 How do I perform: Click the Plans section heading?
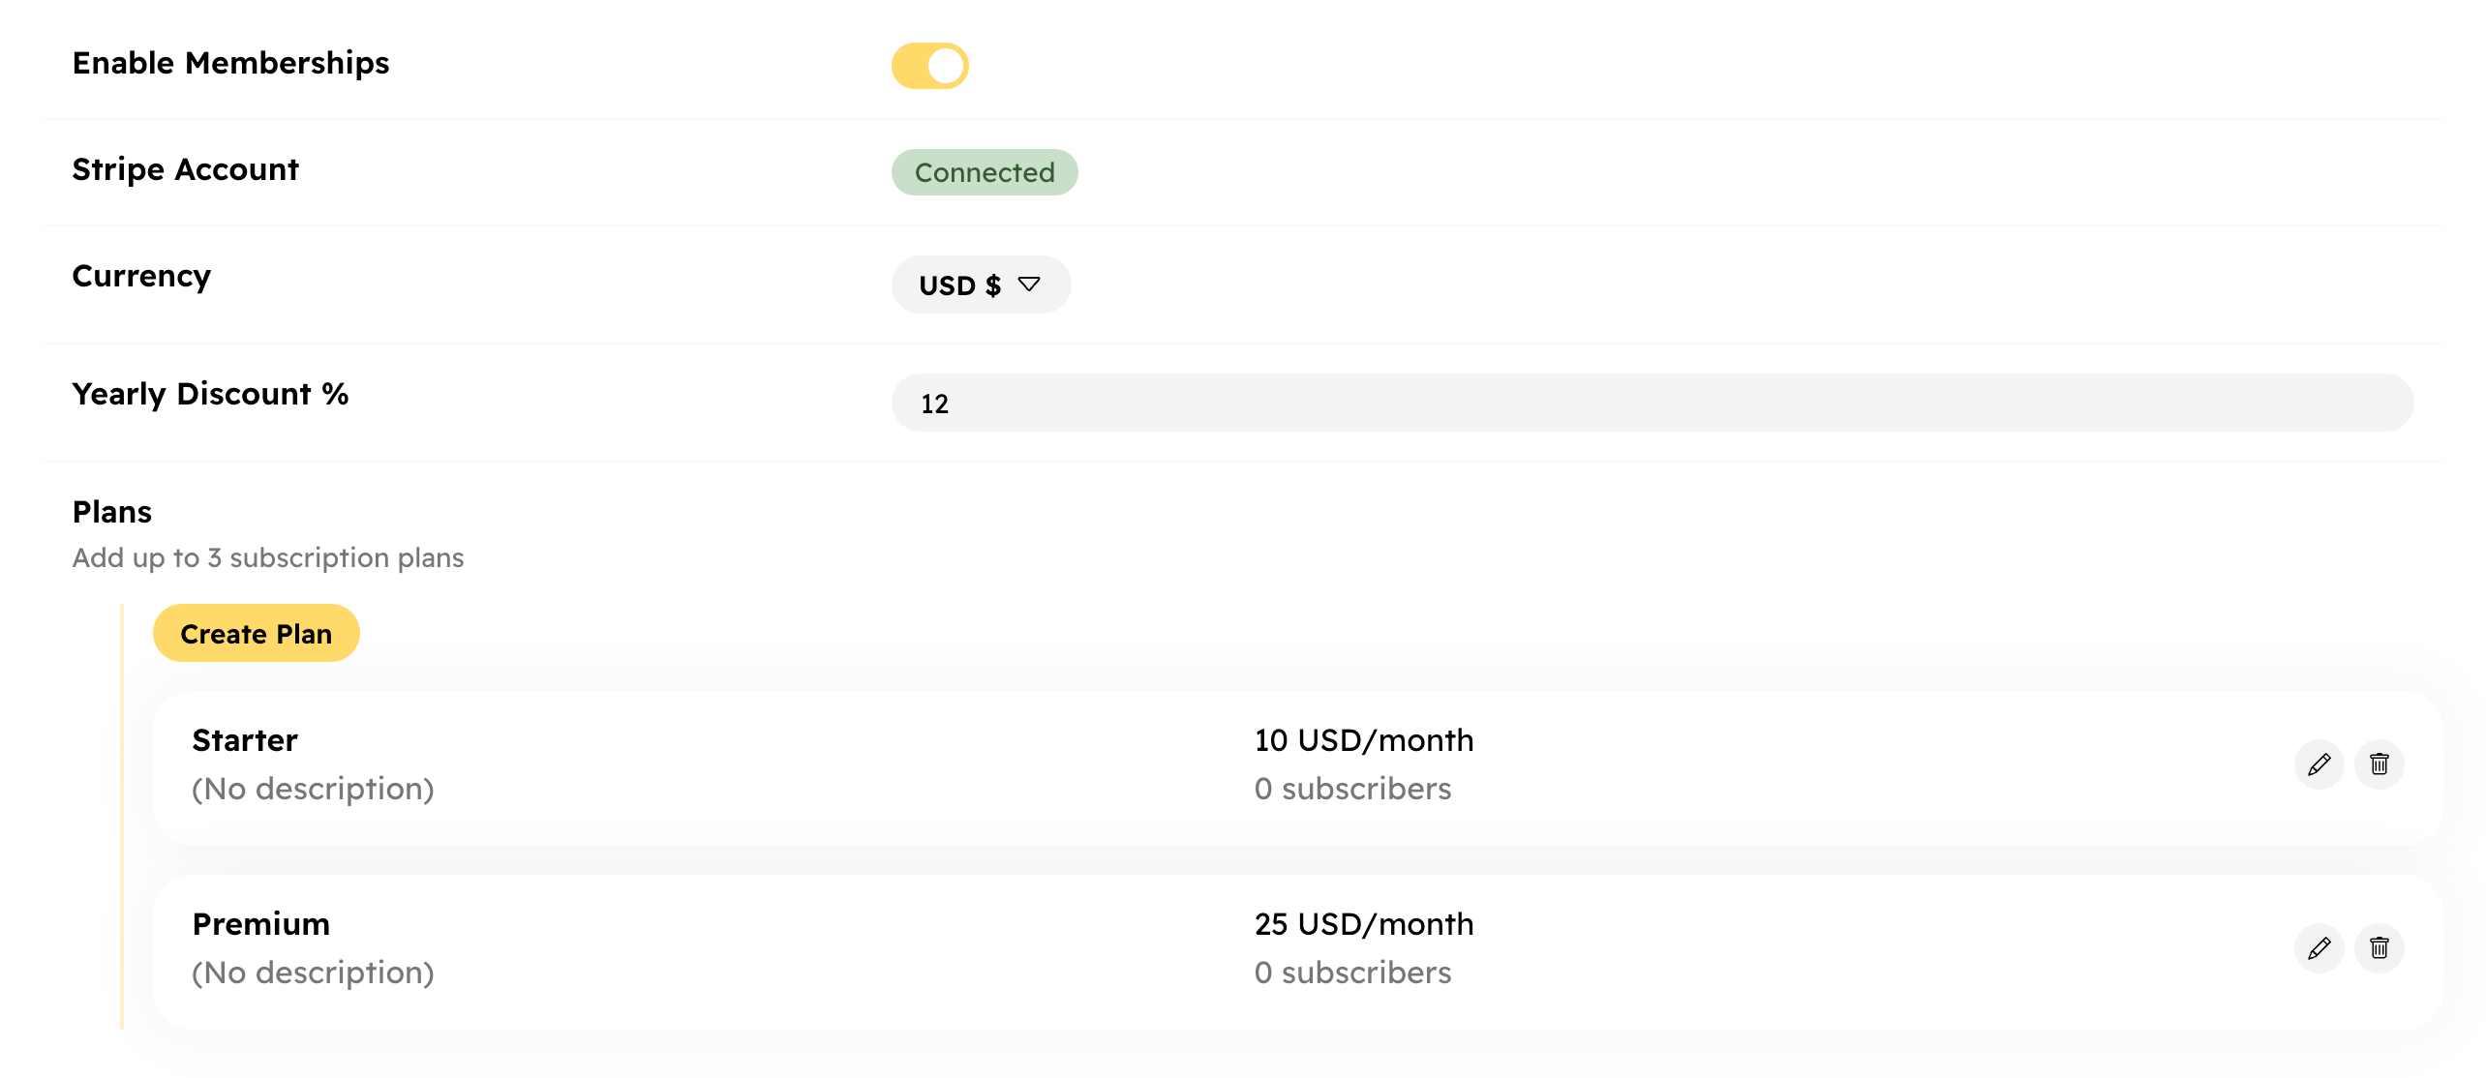coord(112,512)
